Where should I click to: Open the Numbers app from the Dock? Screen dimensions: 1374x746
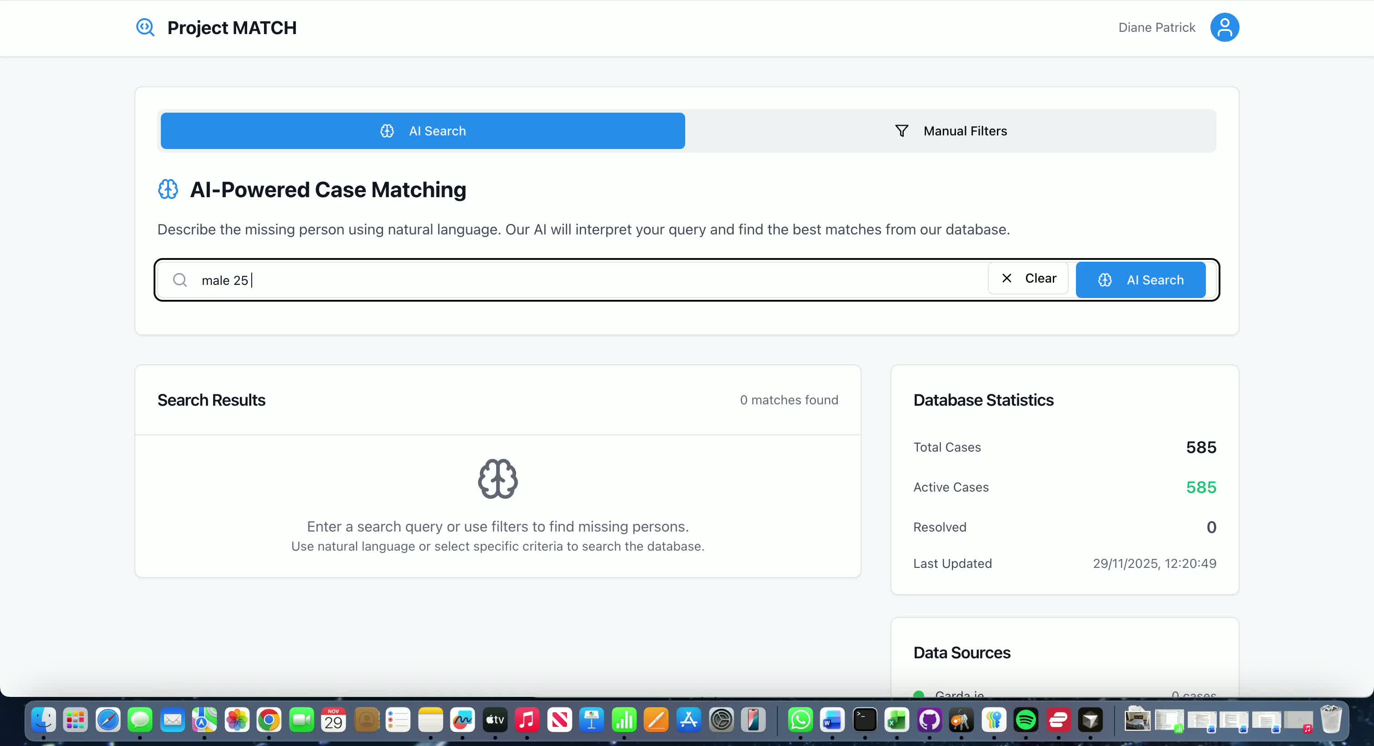(624, 720)
